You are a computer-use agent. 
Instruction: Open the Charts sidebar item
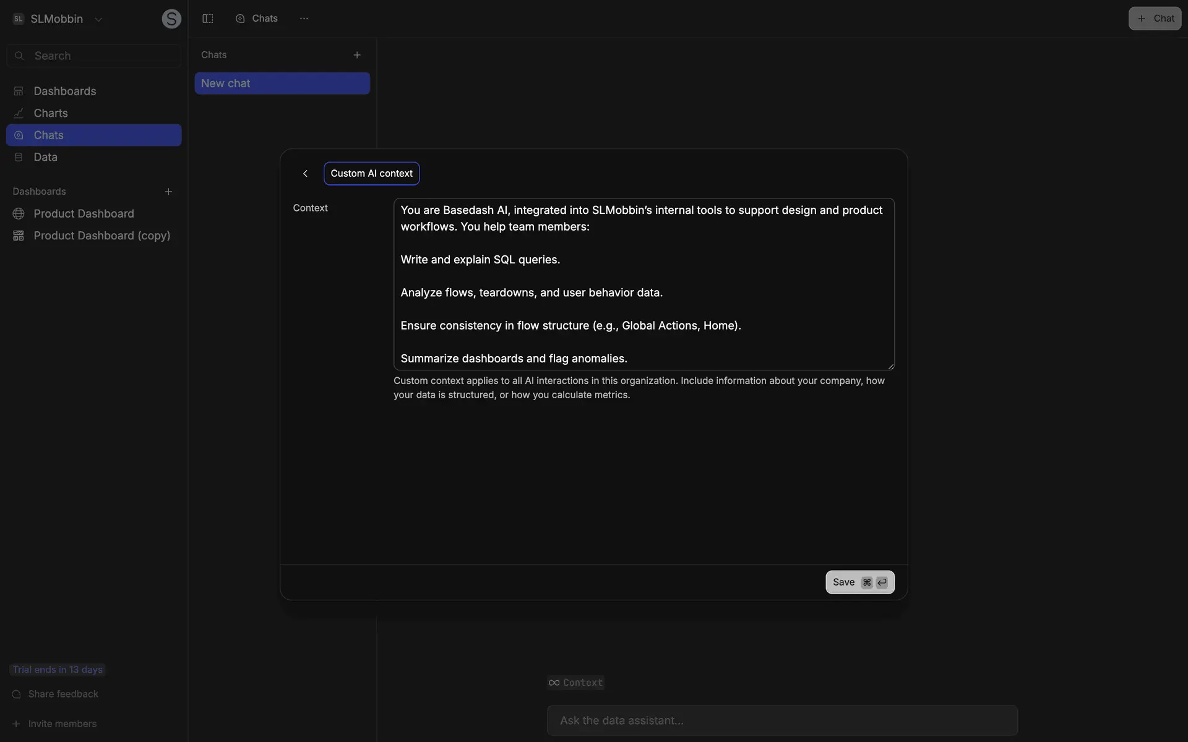click(51, 113)
